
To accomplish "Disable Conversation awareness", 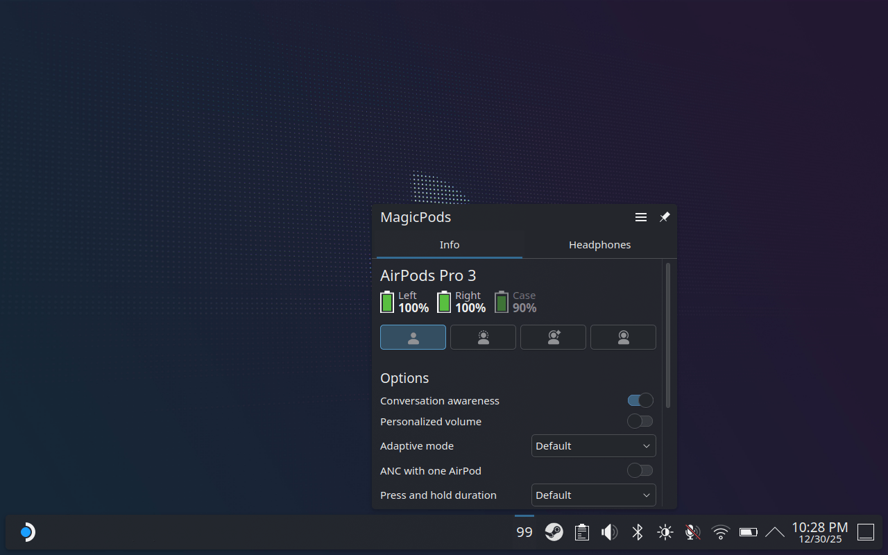I will (640, 400).
